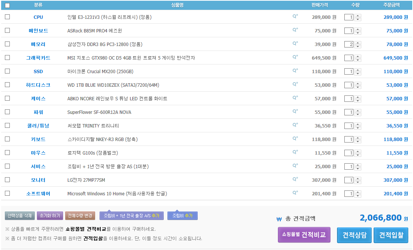Click the 전체수량 변경 button
The image size is (413, 250).
coord(80,215)
